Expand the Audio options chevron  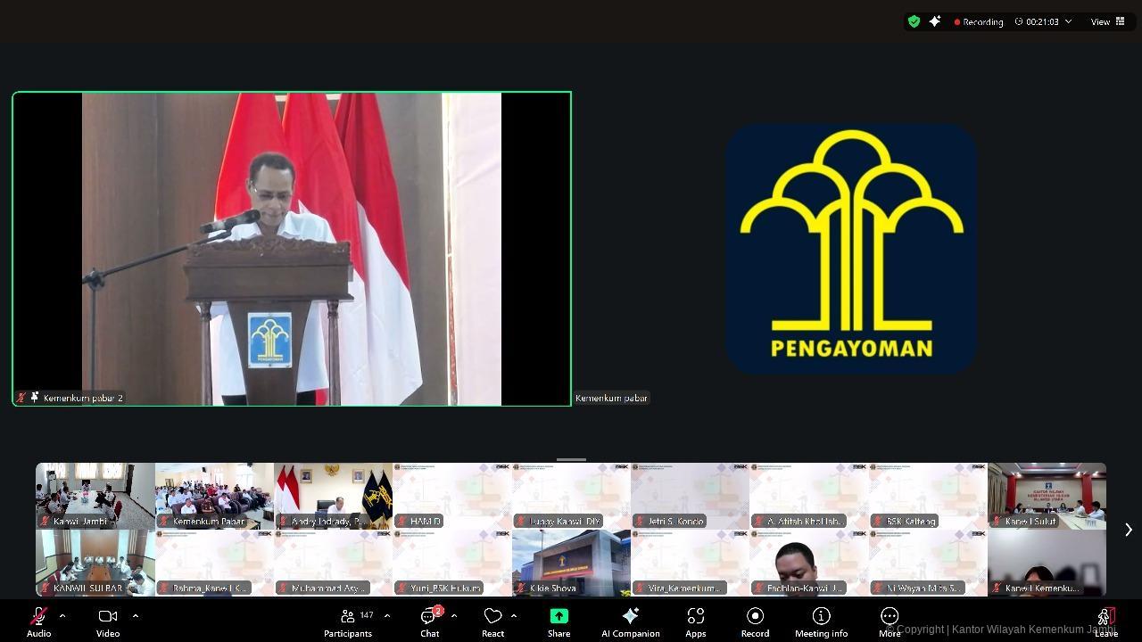62,615
